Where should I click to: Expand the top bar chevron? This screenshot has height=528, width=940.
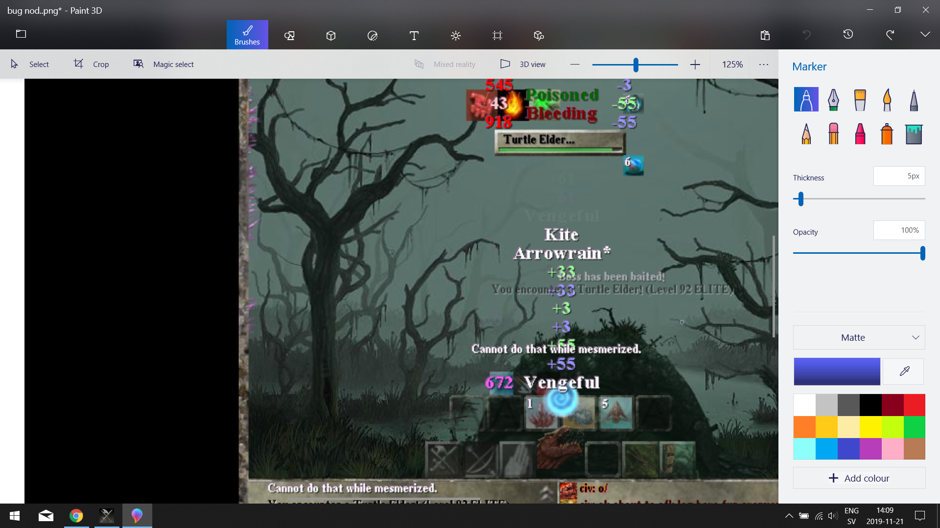click(925, 34)
